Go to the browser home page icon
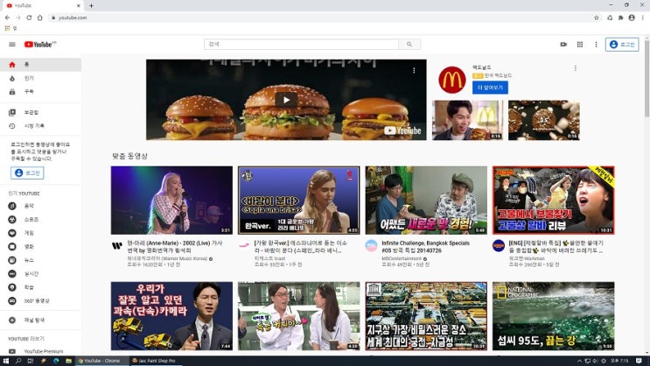The height and width of the screenshot is (366, 650). click(39, 18)
